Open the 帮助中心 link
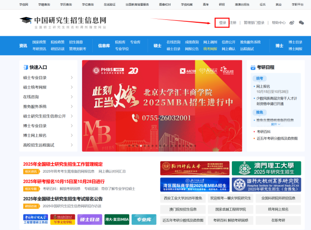Image resolution: width=311 pixels, height=230 pixels. (278, 23)
